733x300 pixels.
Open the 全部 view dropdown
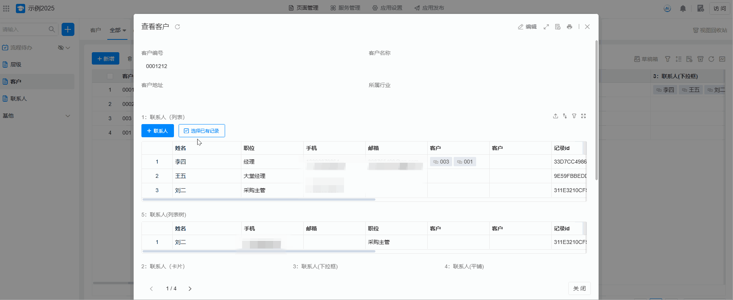(118, 30)
